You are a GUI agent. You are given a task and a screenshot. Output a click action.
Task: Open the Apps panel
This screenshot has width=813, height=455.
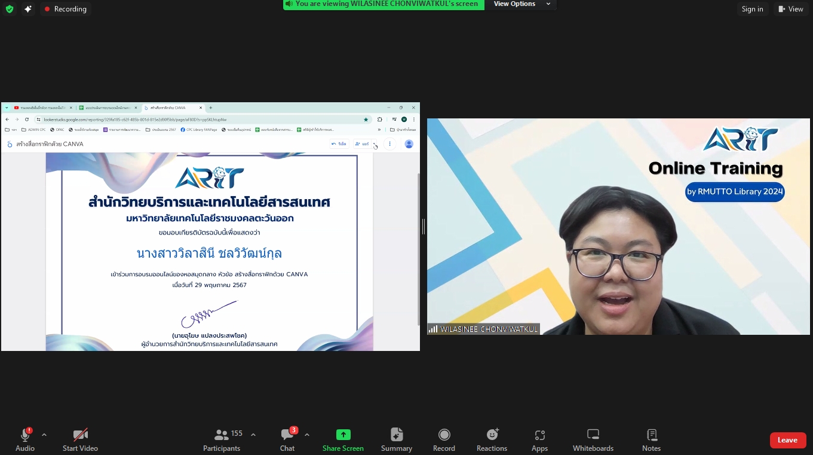click(x=539, y=439)
